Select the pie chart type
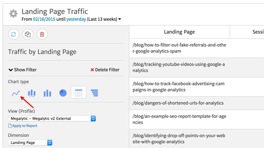The image size is (264, 148). click(x=63, y=93)
